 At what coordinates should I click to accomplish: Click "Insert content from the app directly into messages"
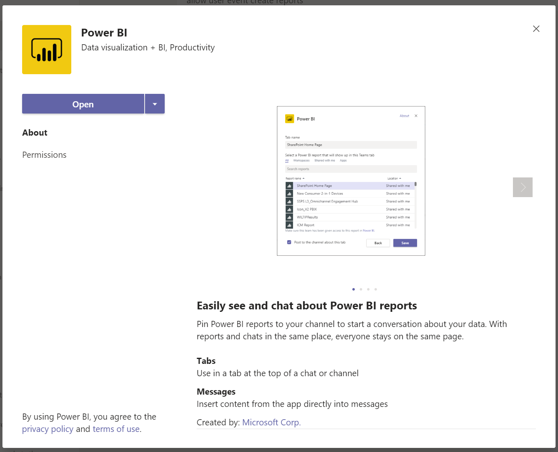(292, 404)
